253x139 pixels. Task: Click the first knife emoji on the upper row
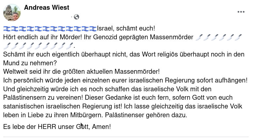point(199,37)
